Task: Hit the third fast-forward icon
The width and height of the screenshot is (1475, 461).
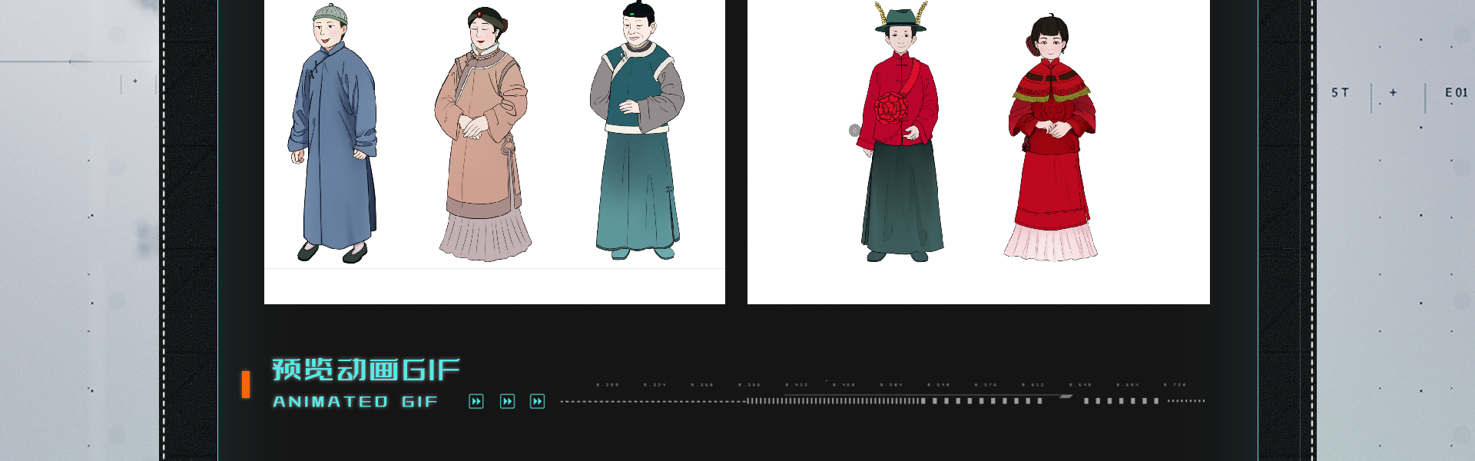Action: click(538, 401)
